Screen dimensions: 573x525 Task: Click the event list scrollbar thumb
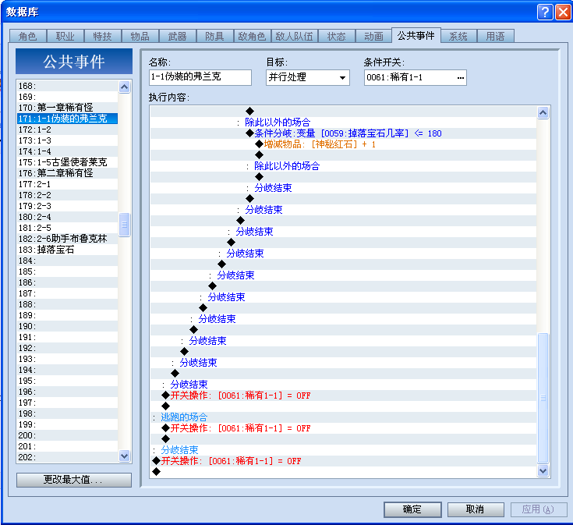point(124,225)
